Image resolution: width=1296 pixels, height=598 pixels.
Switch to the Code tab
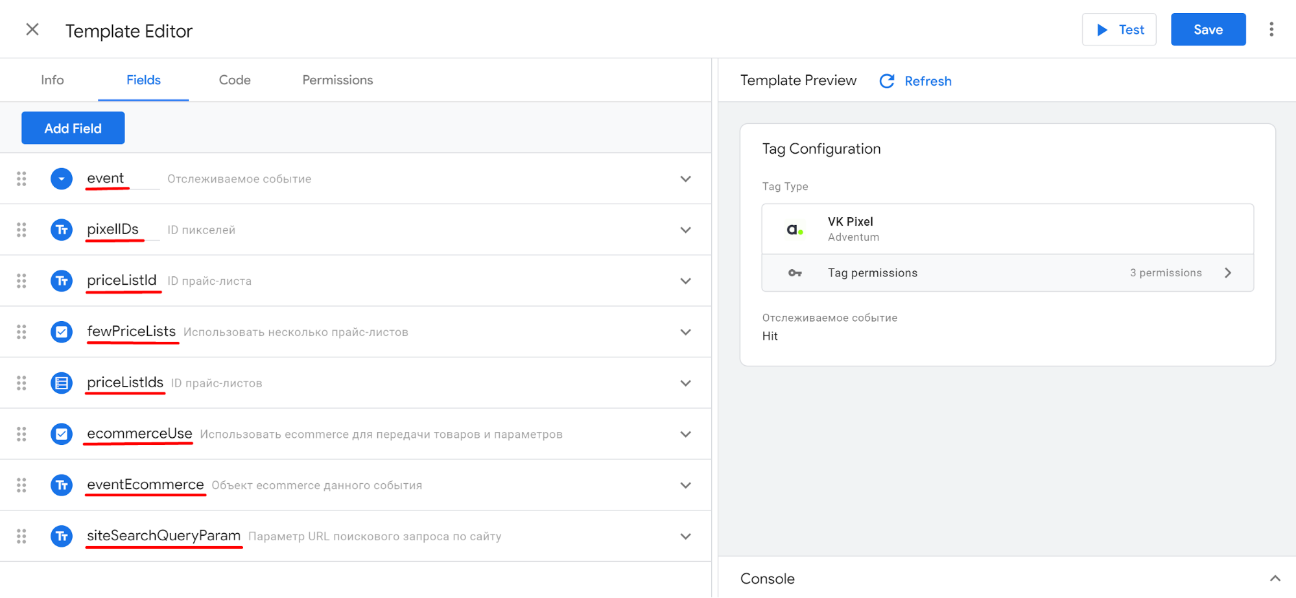[235, 80]
